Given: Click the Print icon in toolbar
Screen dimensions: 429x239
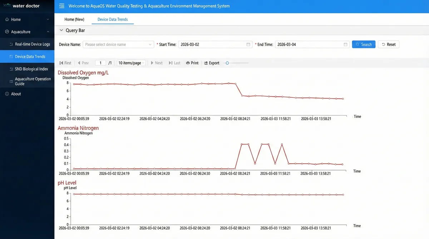Looking at the screenshot, I should (x=188, y=63).
